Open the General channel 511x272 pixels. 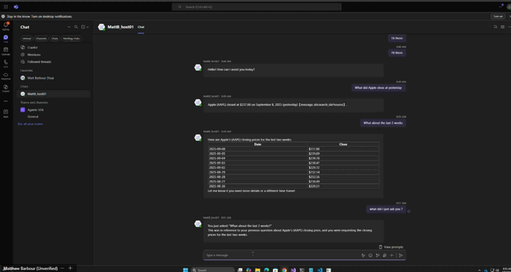pyautogui.click(x=33, y=117)
